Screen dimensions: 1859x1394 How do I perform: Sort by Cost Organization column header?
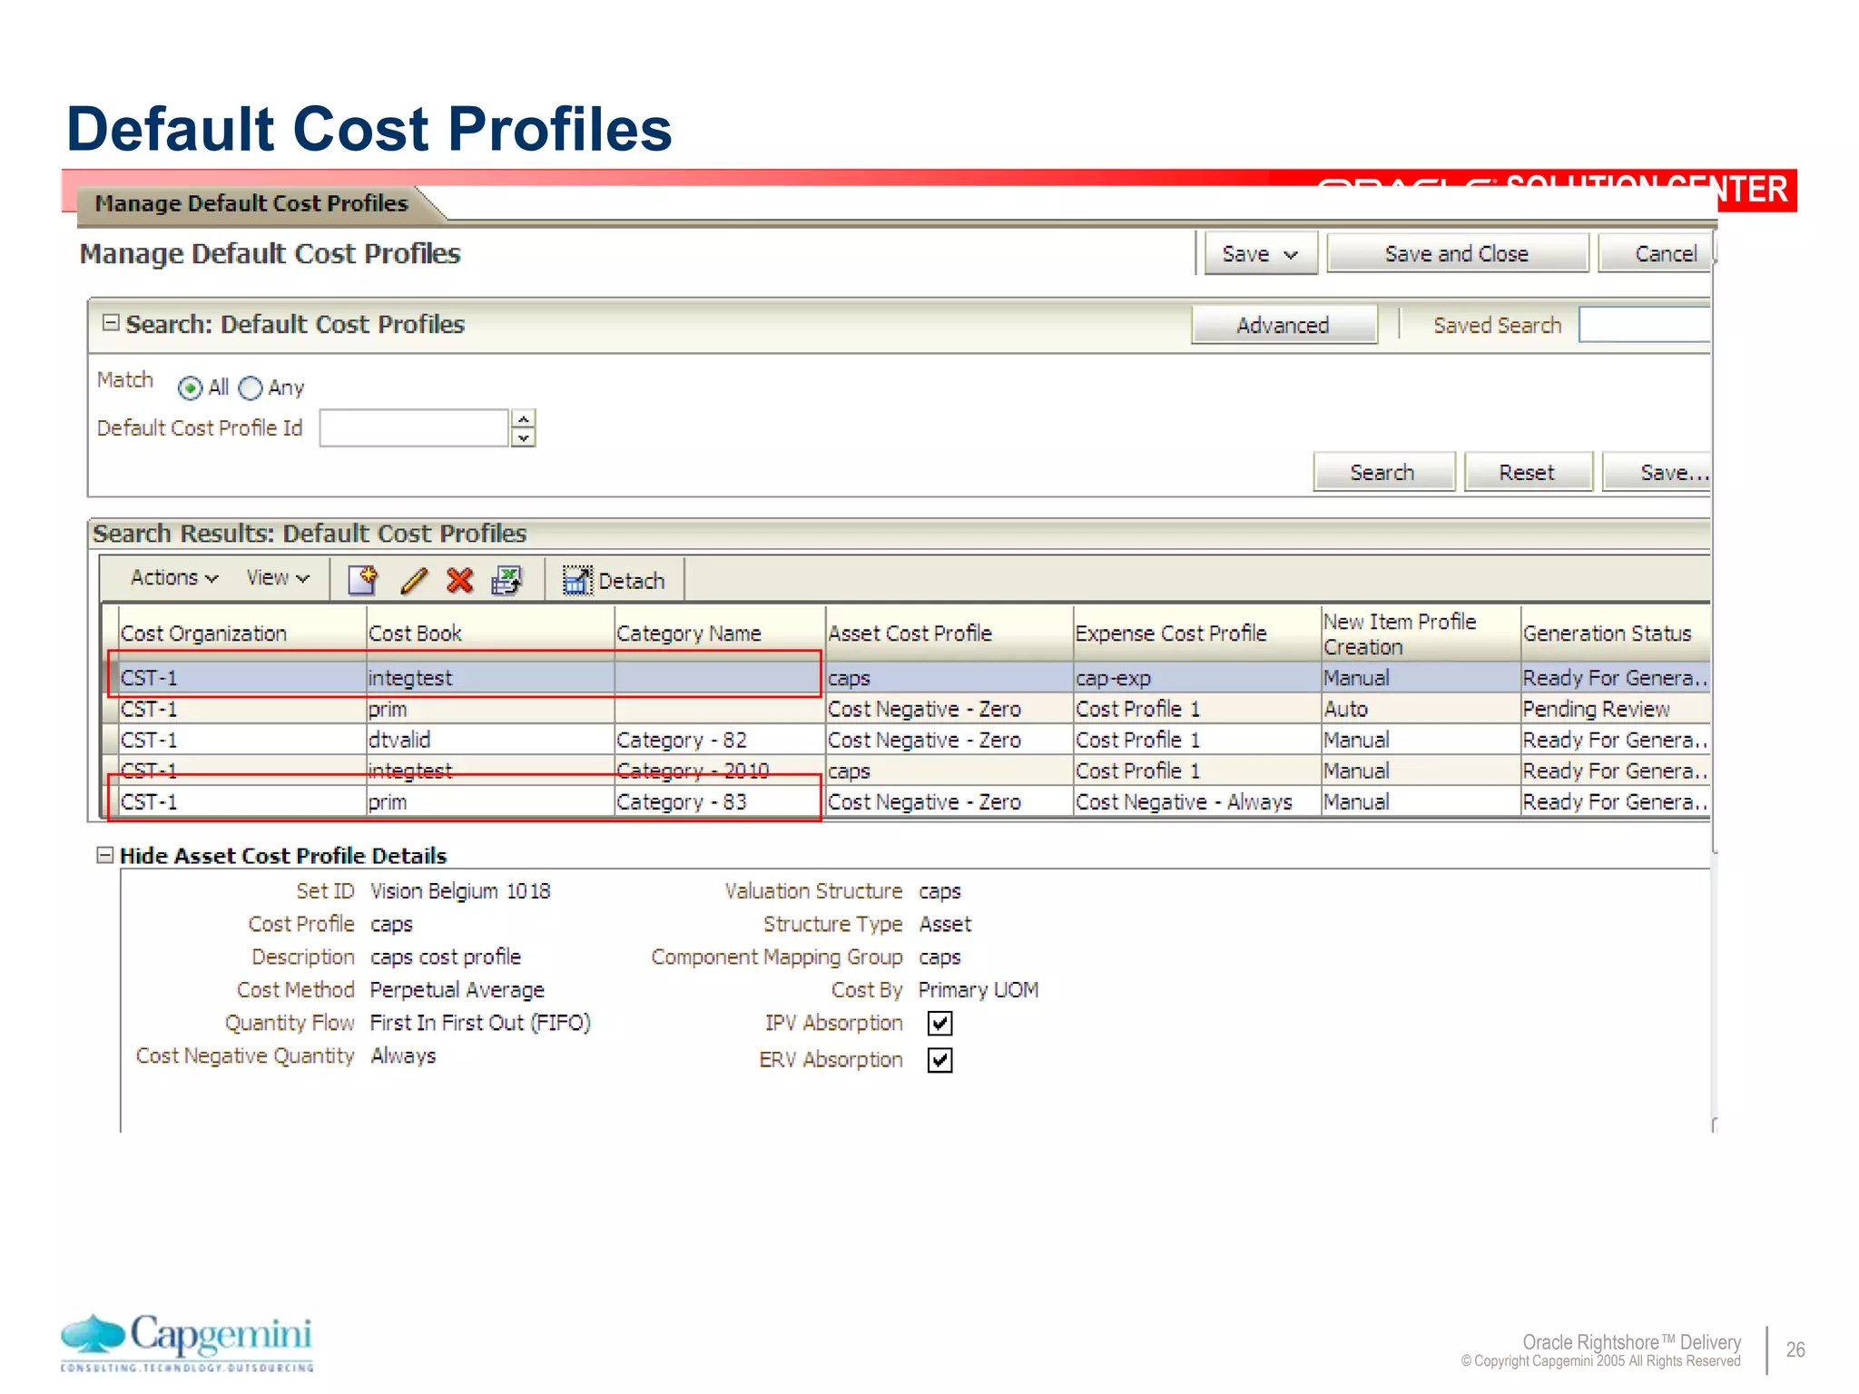pyautogui.click(x=241, y=633)
